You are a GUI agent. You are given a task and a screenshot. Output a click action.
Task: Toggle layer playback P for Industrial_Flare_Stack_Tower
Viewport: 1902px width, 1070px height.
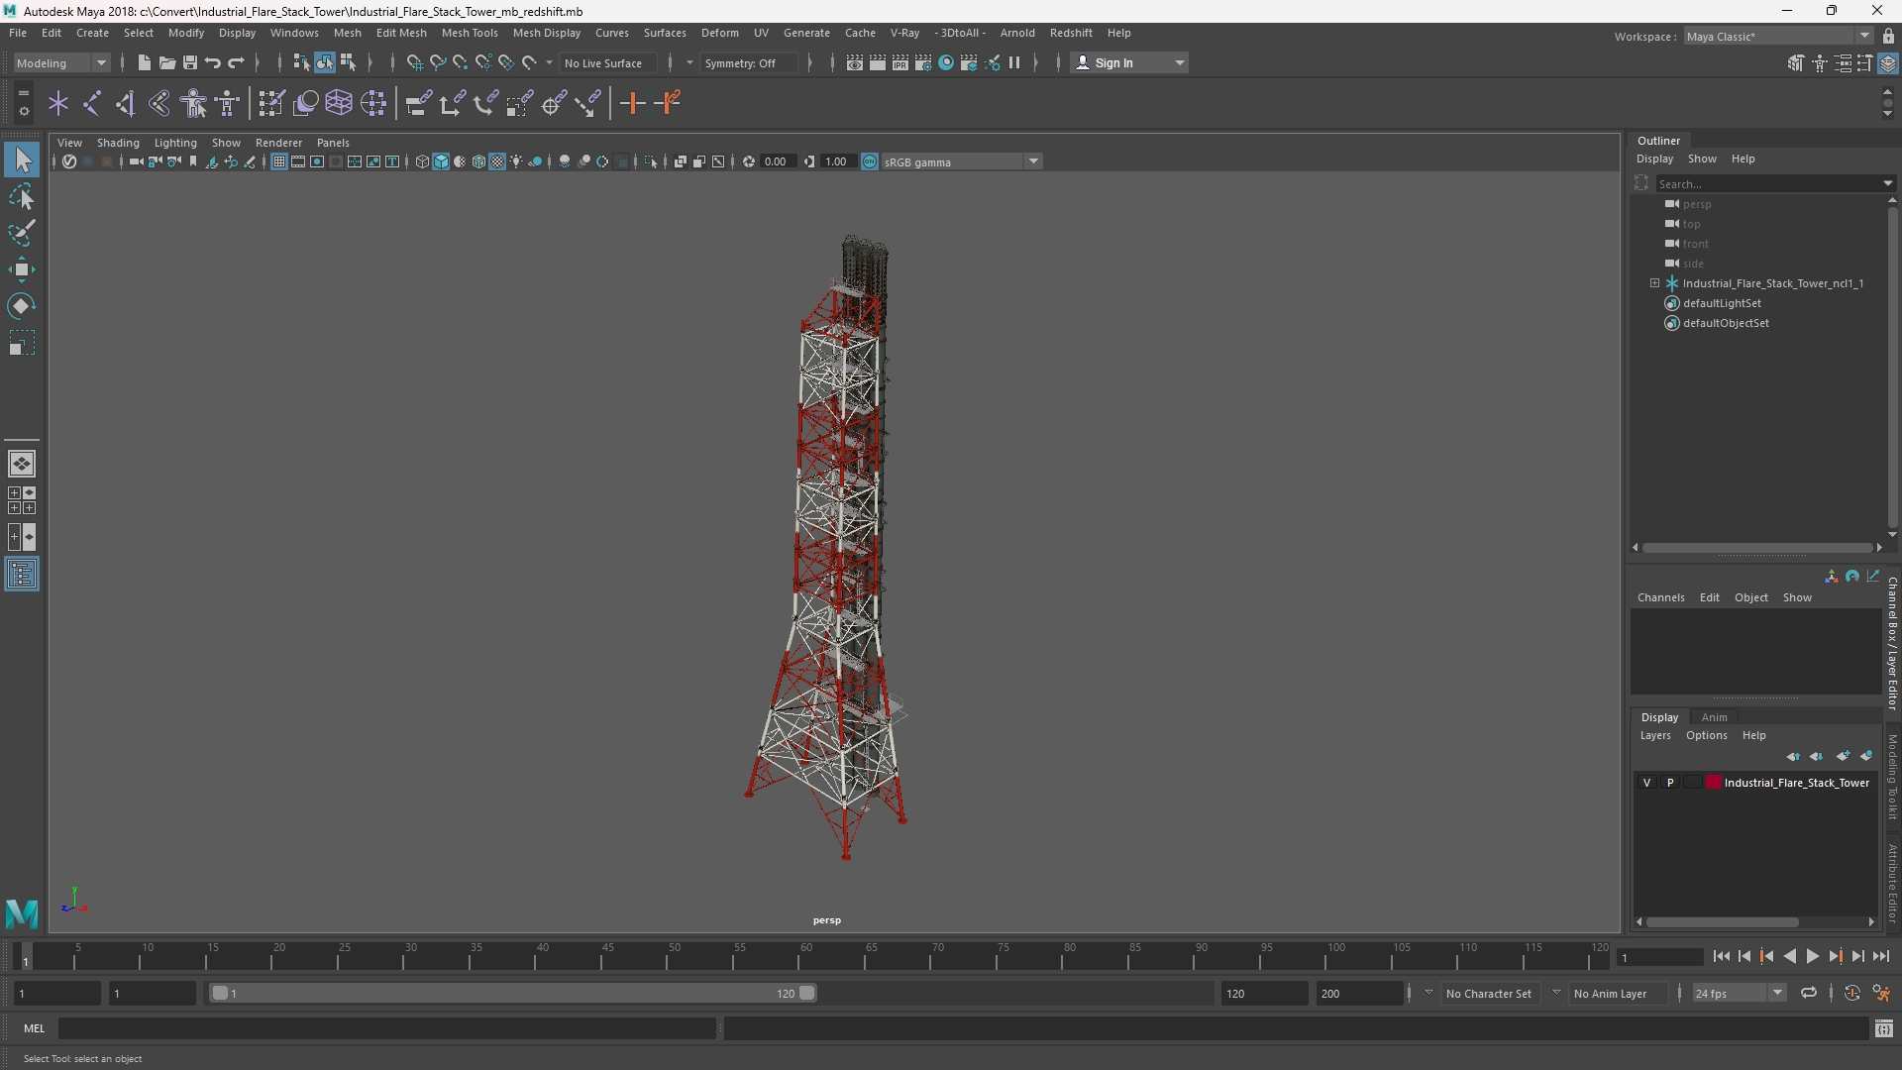tap(1670, 783)
